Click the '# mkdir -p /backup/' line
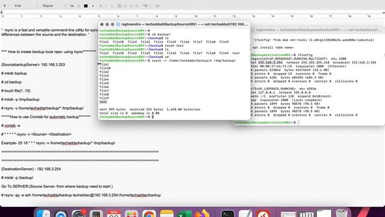This screenshot has width=385, height=217. point(17,178)
